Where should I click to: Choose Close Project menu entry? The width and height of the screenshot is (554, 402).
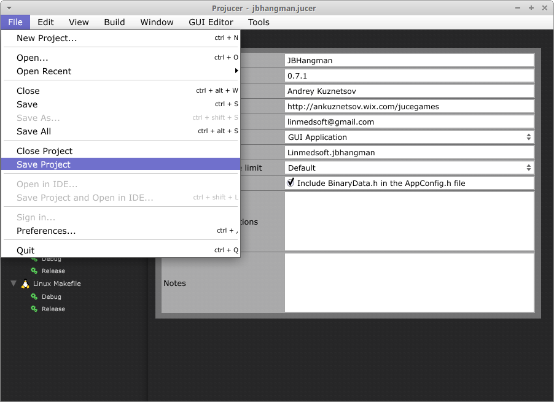(x=121, y=151)
